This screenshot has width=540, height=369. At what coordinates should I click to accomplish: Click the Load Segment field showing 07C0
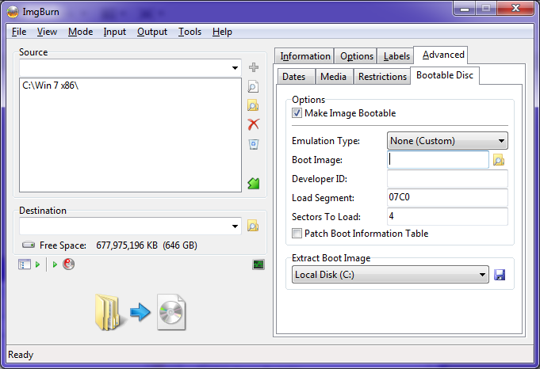[447, 197]
